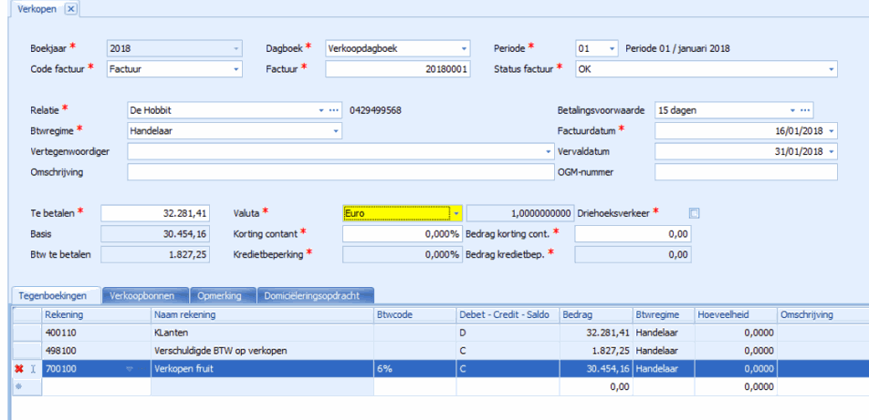Open the account dropdown arrow for 700100
The image size is (869, 420).
(129, 369)
